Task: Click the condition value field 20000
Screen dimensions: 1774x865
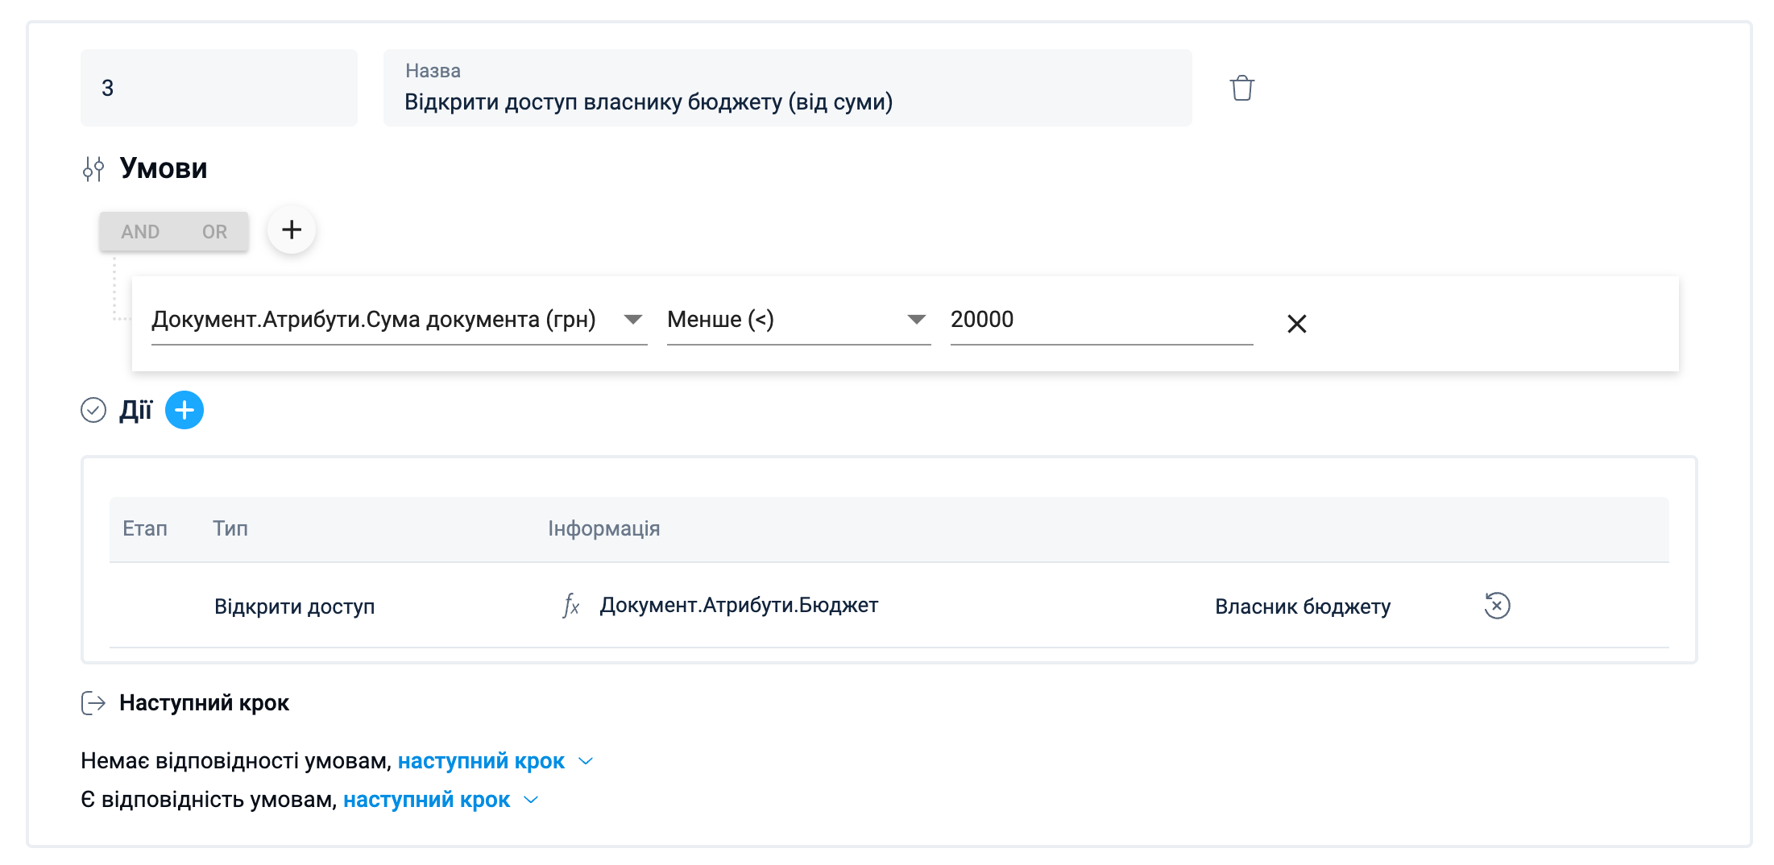Action: point(1100,320)
